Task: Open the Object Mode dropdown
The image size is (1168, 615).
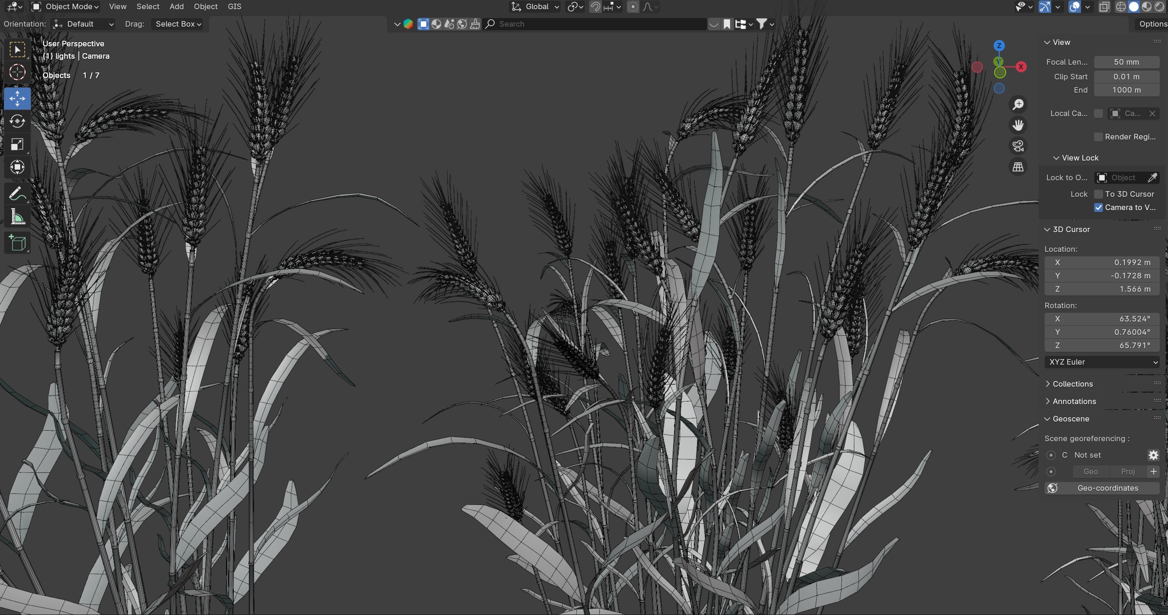Action: click(x=65, y=6)
